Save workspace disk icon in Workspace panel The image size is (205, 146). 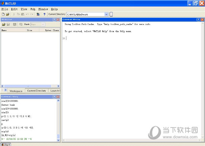pyautogui.click(x=8, y=25)
